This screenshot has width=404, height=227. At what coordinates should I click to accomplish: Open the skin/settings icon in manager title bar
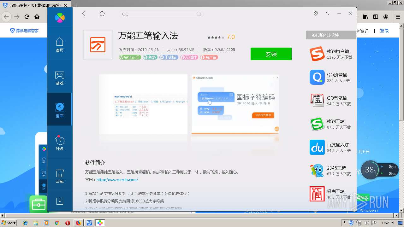point(316,14)
